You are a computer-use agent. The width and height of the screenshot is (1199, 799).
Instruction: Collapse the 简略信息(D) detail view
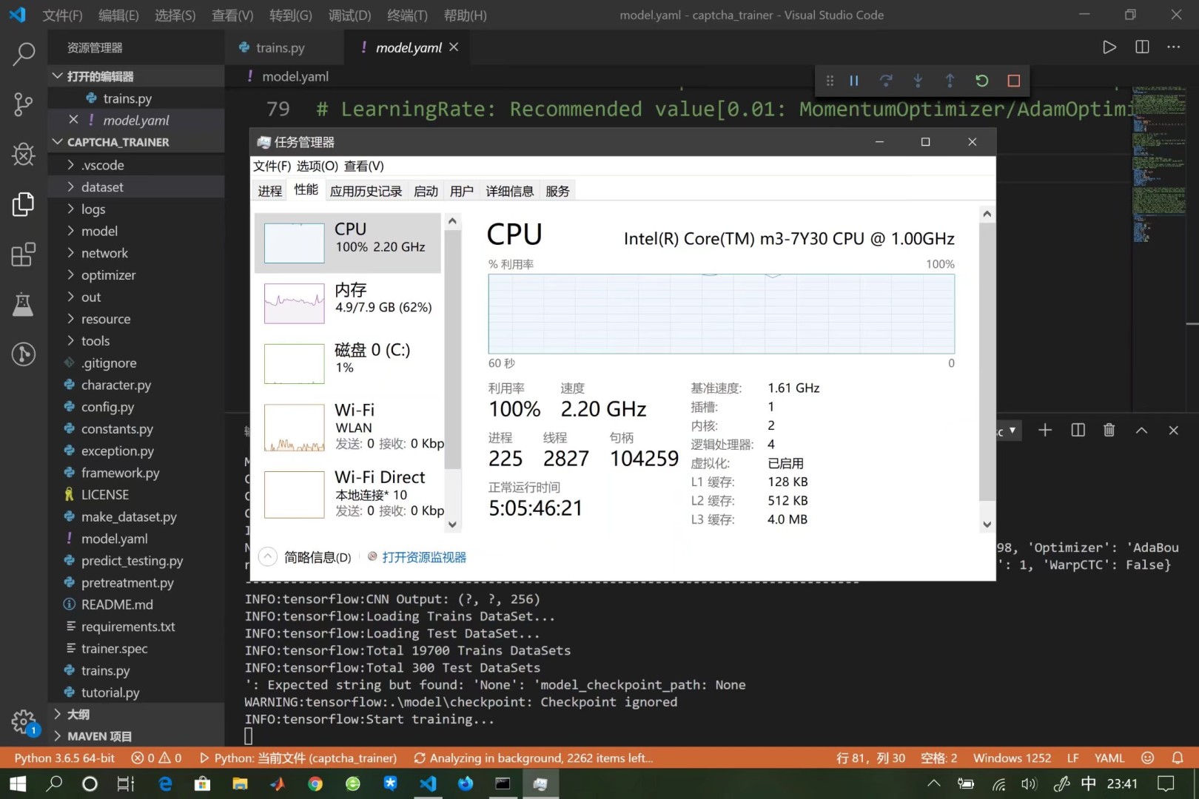point(267,556)
